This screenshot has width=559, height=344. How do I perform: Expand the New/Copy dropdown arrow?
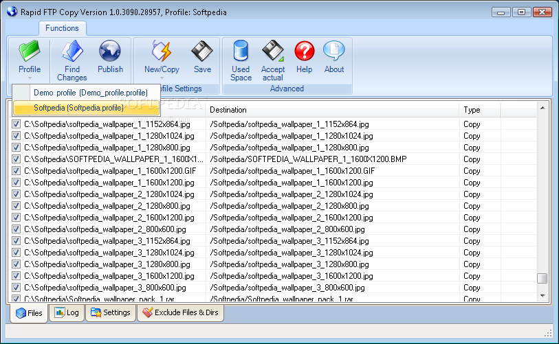tap(162, 78)
